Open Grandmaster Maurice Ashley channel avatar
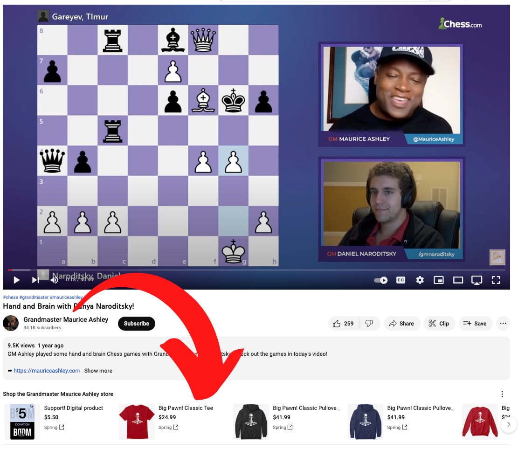Screen dimensions: 518x450 click(11, 323)
